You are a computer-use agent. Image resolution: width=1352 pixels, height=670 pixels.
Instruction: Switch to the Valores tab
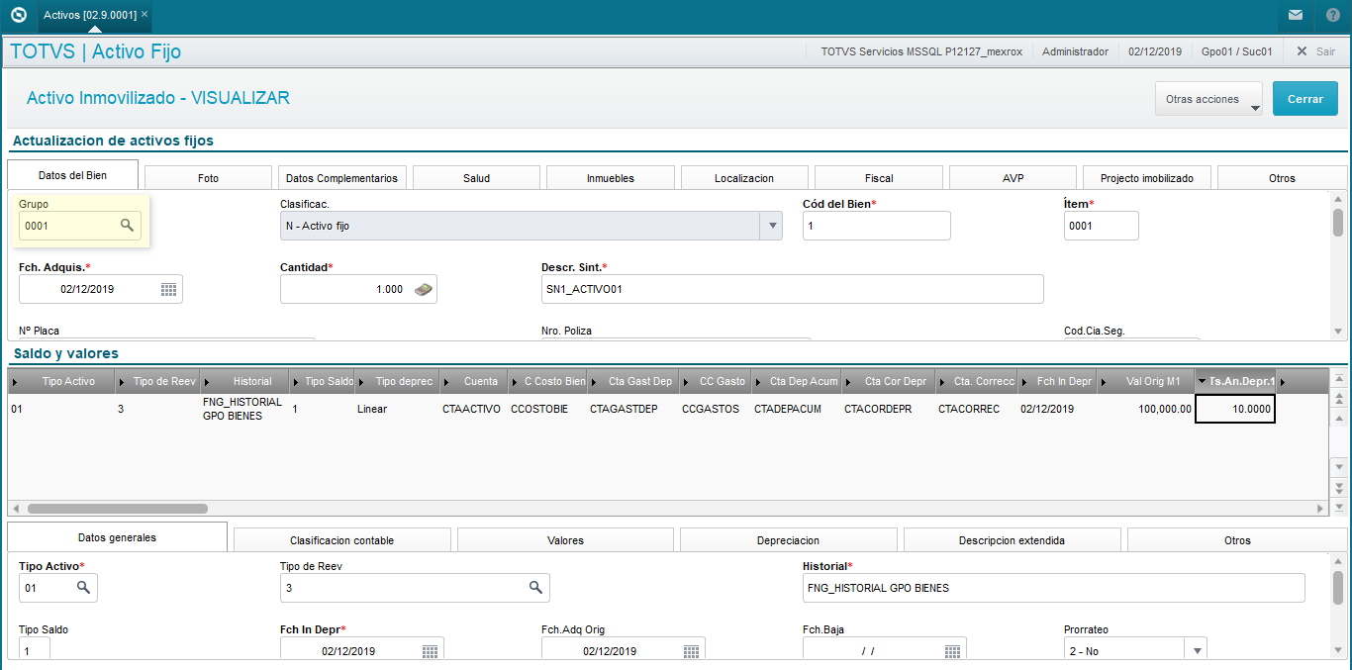[x=565, y=540]
